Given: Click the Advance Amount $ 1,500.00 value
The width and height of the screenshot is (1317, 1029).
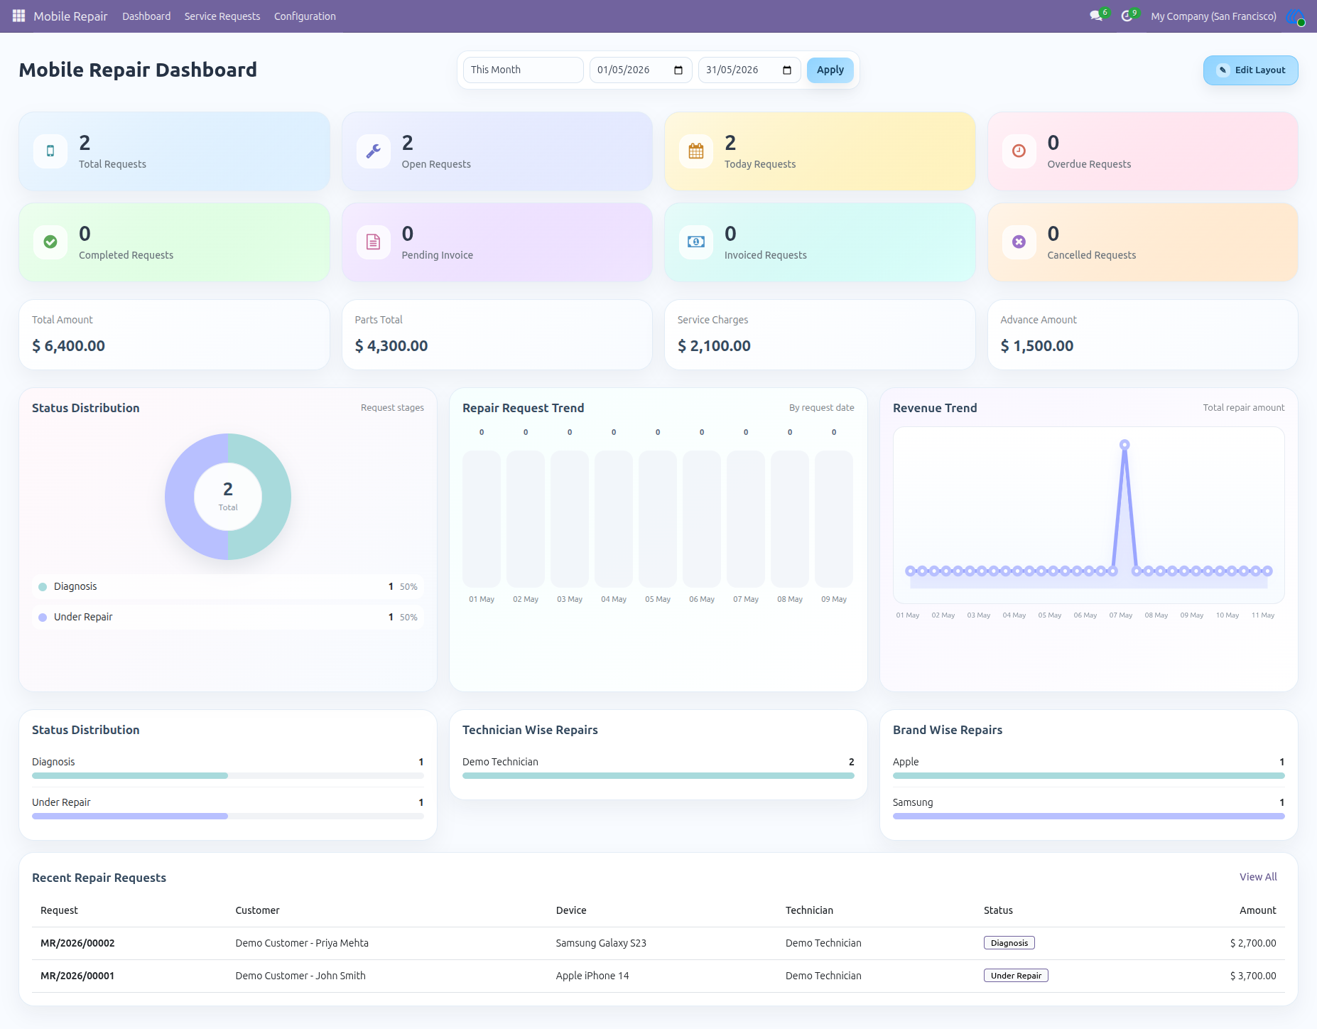Looking at the screenshot, I should (x=1037, y=346).
